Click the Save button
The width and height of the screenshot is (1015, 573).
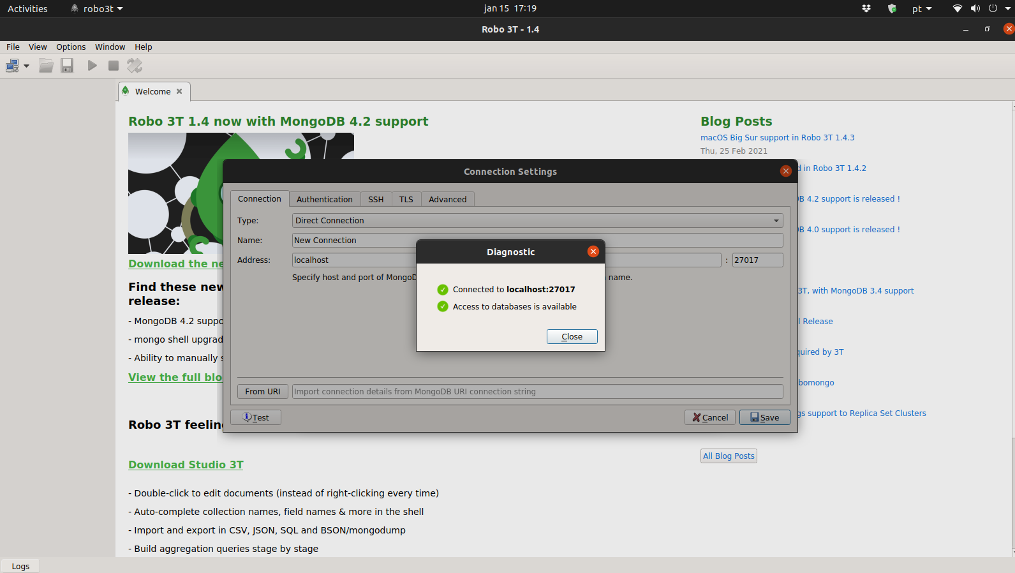[765, 417]
